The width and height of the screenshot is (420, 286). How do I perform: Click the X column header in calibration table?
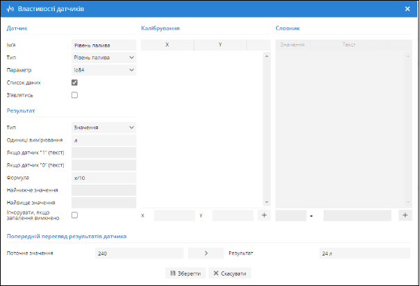pyautogui.click(x=167, y=45)
